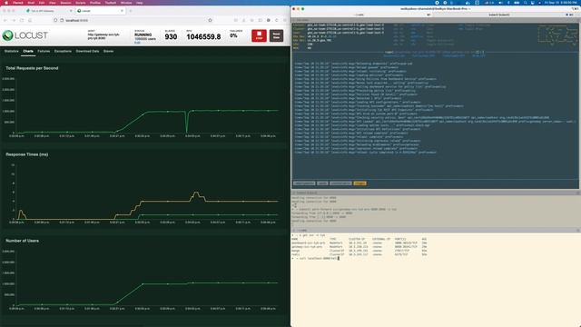
Task: Click the failures value 0%
Action: pyautogui.click(x=233, y=35)
